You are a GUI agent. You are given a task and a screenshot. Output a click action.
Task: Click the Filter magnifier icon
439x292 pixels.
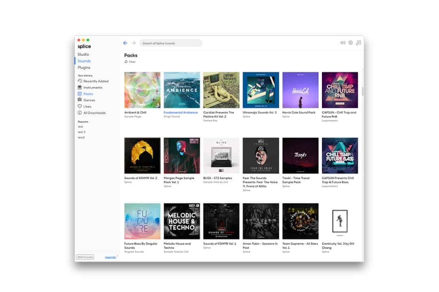(x=126, y=62)
